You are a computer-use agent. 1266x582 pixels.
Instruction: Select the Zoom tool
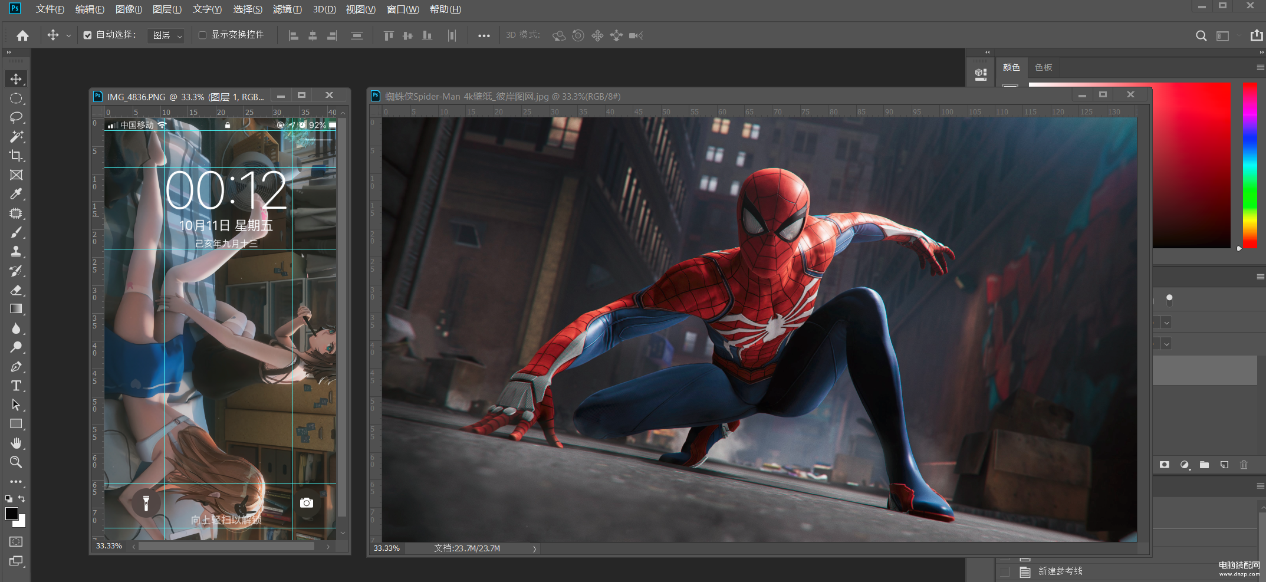pos(16,462)
